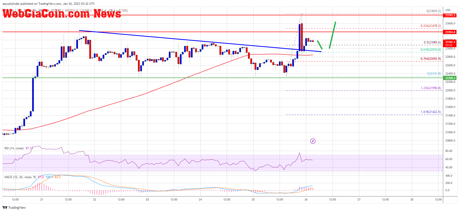Screen dimensions: 460x212
Task: Click the 21400.0 price axis label
Action: click(x=450, y=115)
